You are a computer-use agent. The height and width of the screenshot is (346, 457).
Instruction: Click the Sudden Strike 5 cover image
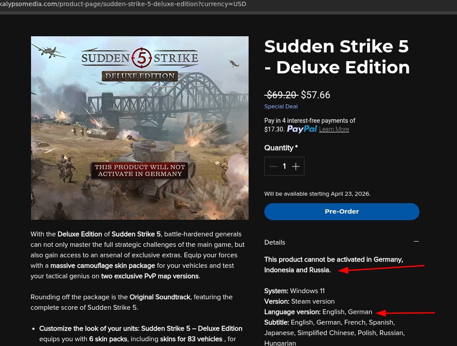[139, 128]
